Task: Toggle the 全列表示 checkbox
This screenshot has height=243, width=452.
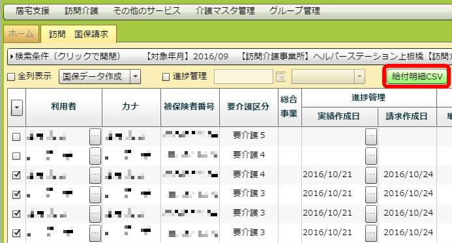Action: (x=11, y=77)
